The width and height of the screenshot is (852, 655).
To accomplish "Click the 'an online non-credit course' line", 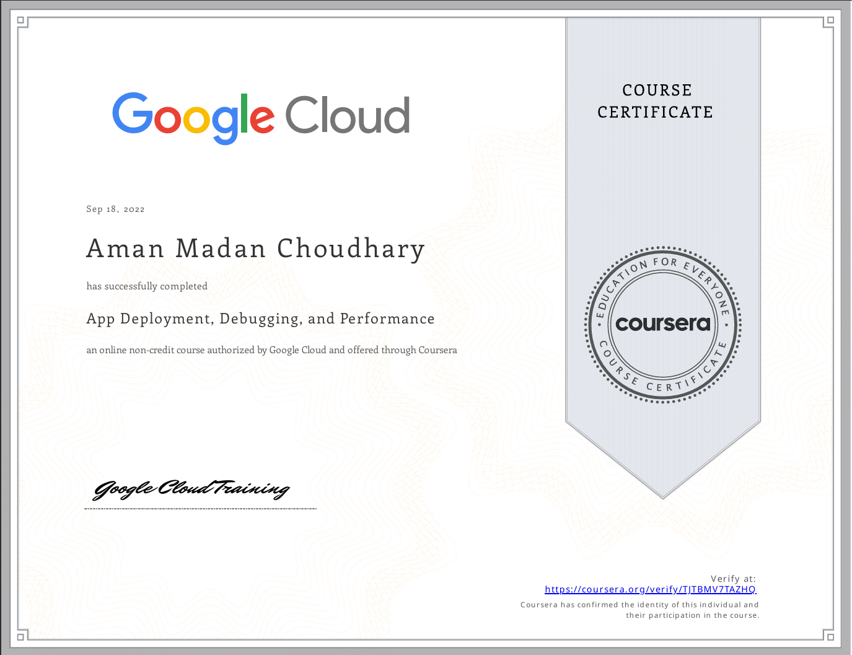I will pyautogui.click(x=271, y=350).
